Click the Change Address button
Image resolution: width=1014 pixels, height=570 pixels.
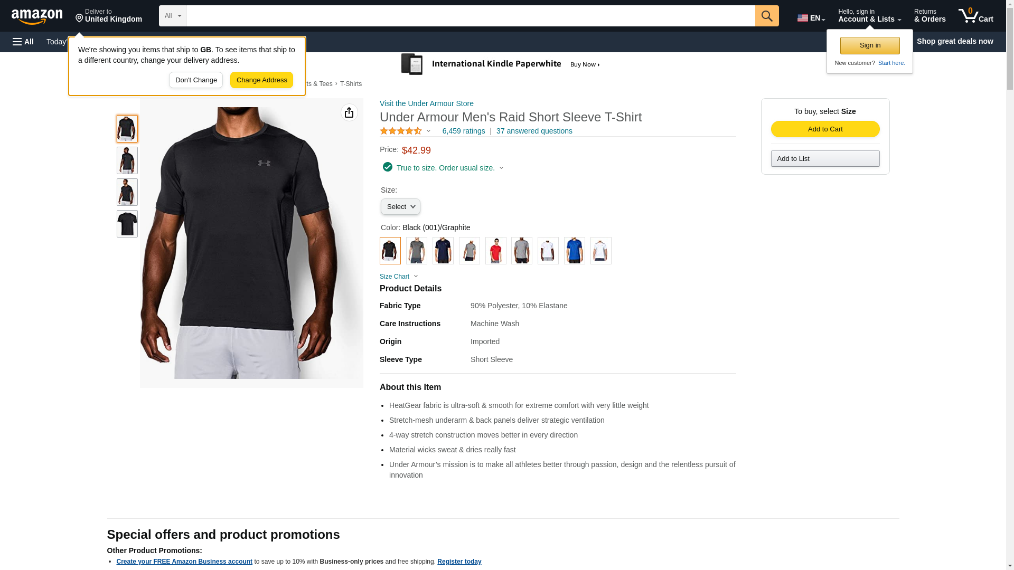(x=261, y=80)
